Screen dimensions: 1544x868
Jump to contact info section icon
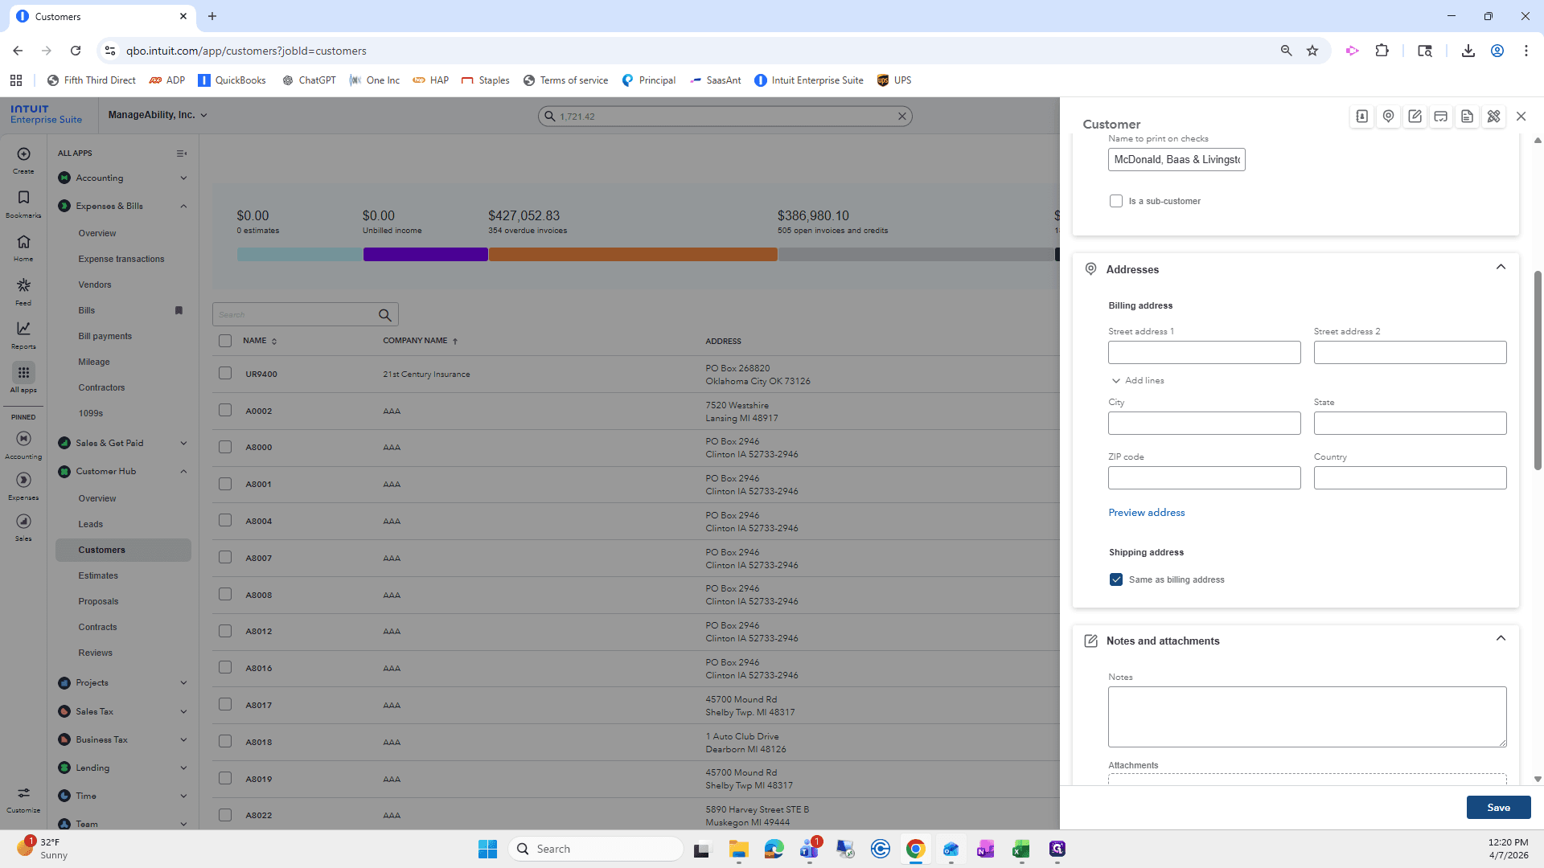coord(1362,117)
